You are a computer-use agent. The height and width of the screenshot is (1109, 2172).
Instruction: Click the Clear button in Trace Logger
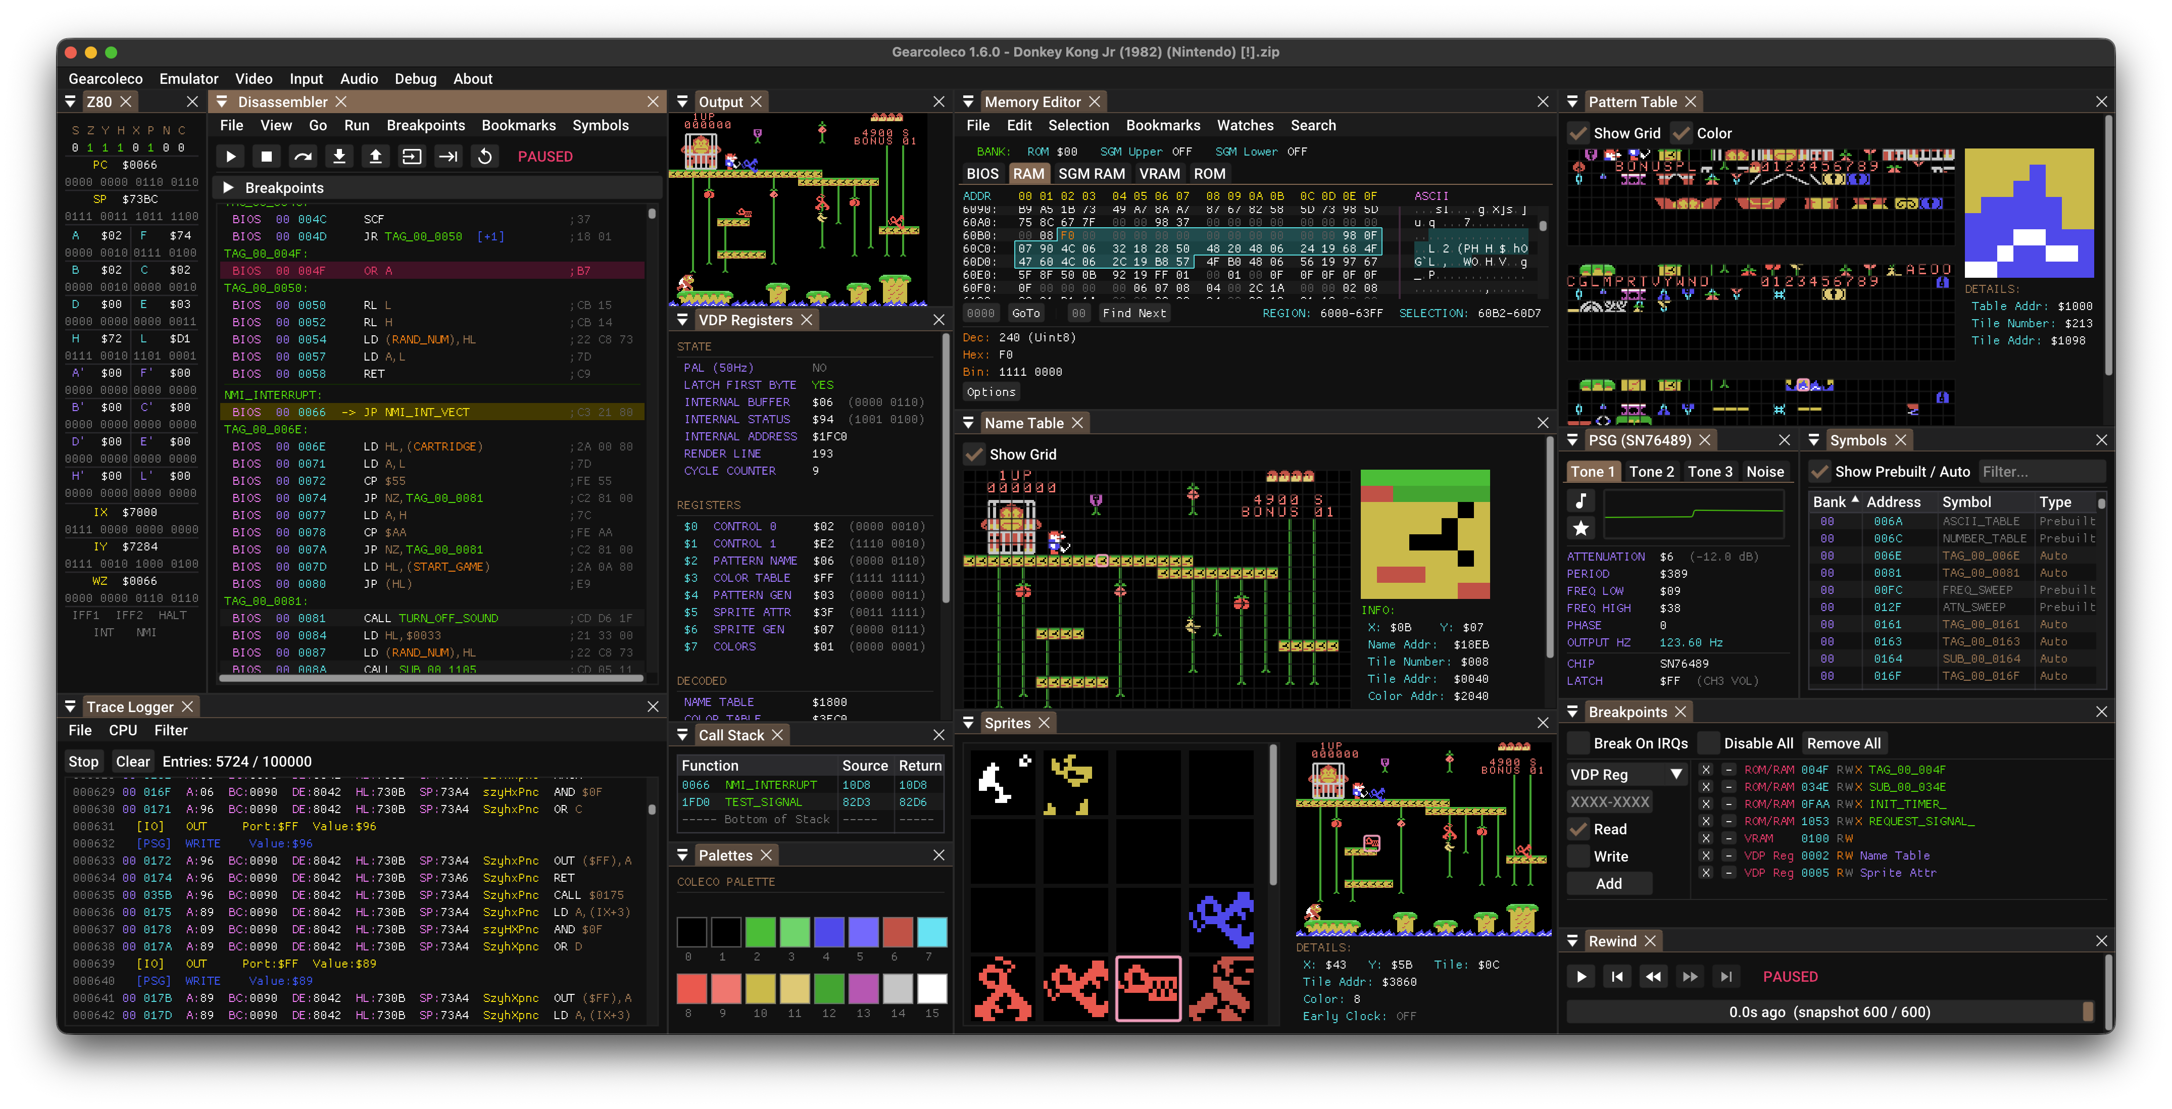(x=132, y=761)
